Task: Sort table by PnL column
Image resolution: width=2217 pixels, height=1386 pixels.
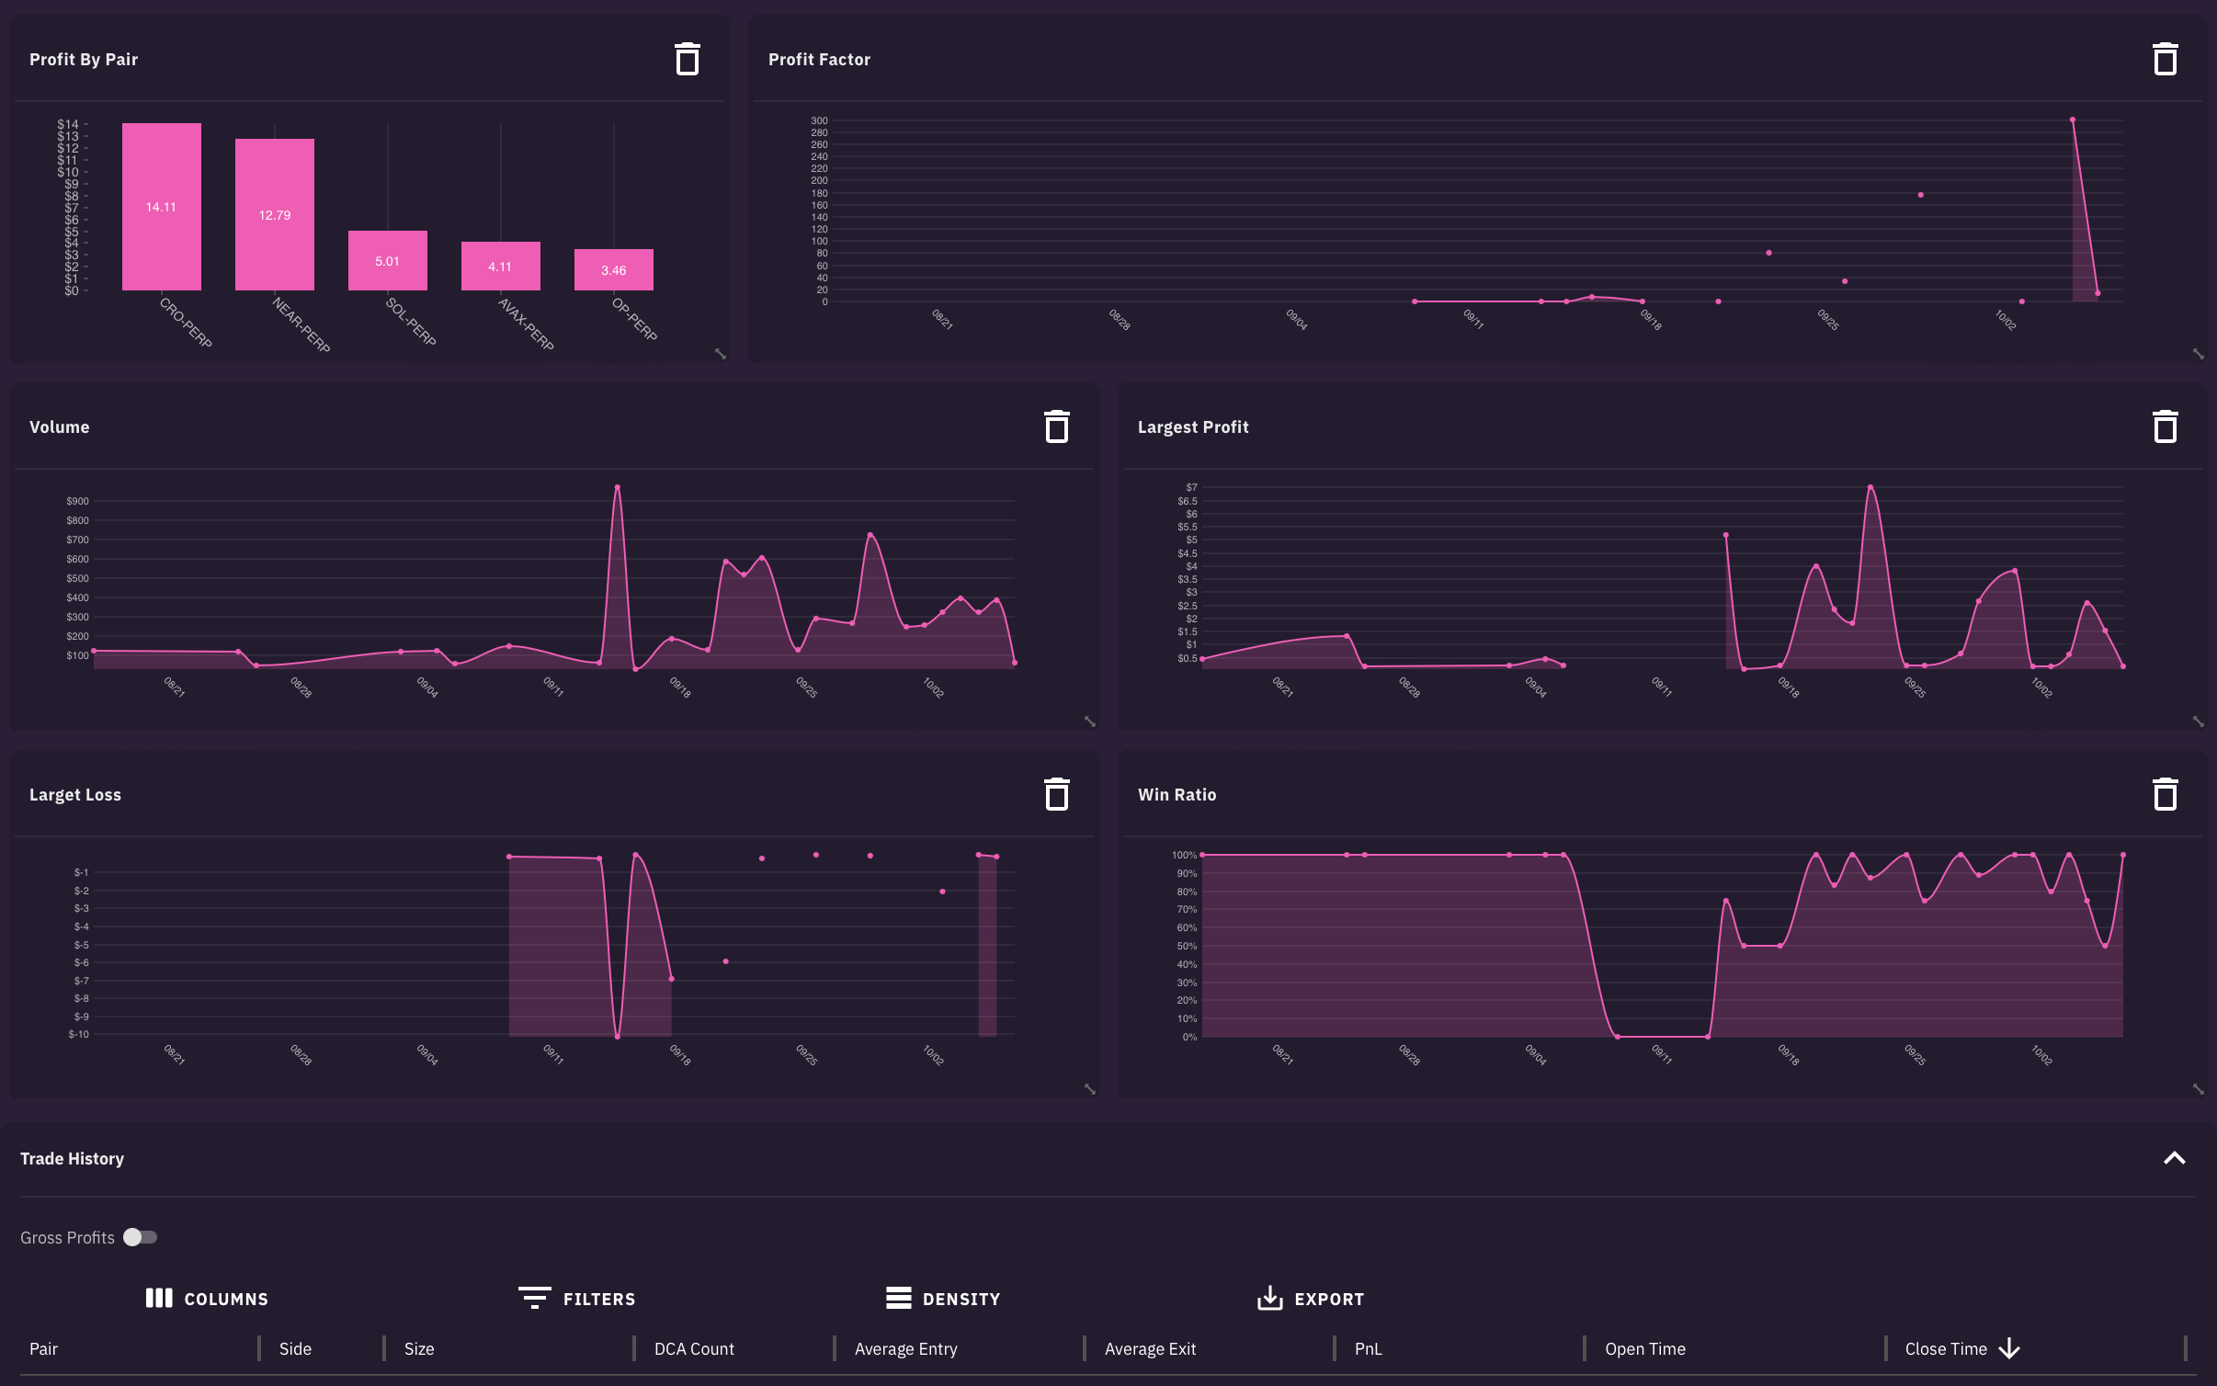Action: pos(1368,1348)
